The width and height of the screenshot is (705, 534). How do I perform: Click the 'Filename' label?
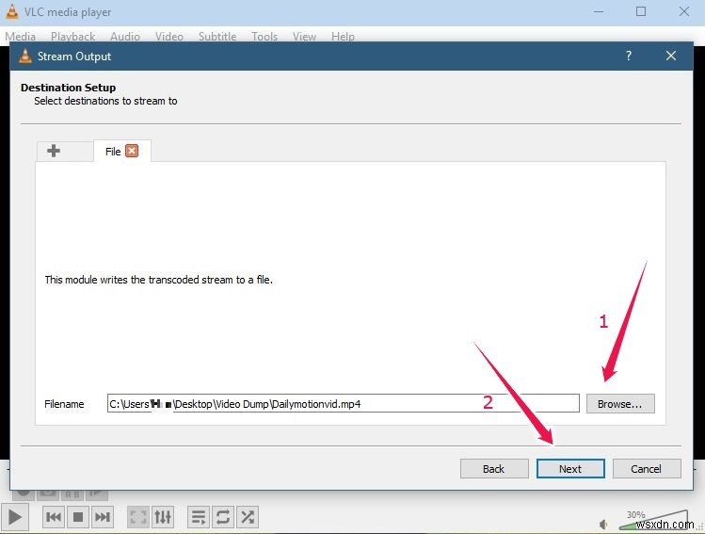pyautogui.click(x=64, y=404)
